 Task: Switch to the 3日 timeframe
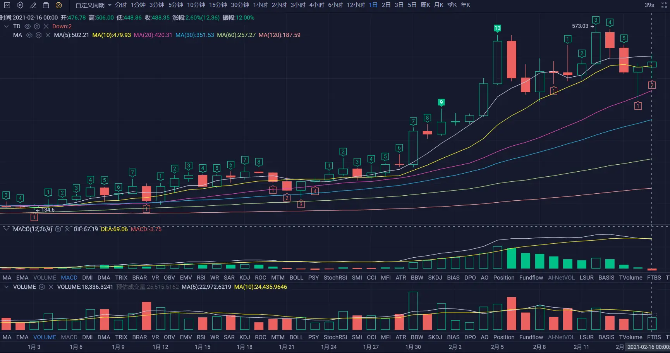tap(399, 5)
